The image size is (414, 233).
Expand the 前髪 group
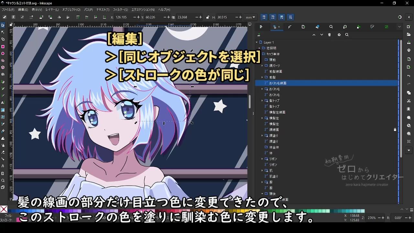[262, 77]
